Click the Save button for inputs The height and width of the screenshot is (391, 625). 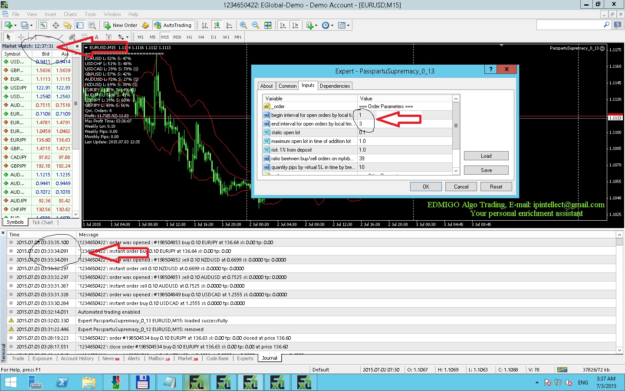(x=486, y=170)
